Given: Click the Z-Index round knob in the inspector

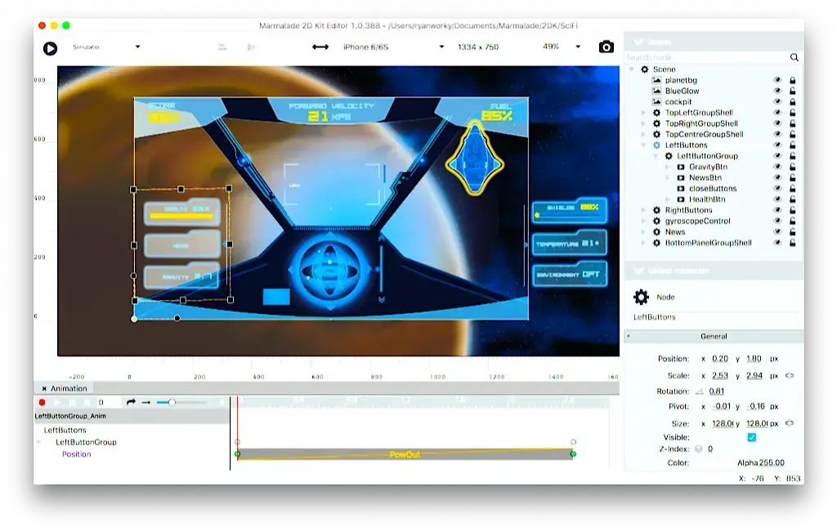Looking at the screenshot, I should pyautogui.click(x=699, y=449).
